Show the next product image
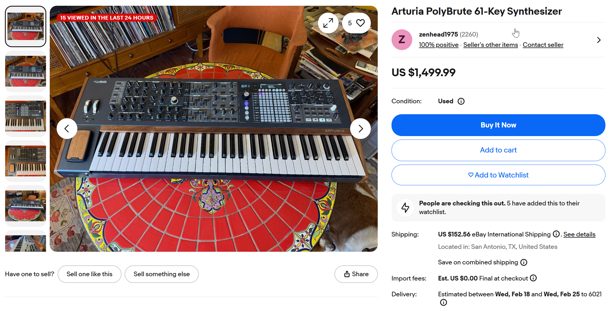610x311 pixels. point(360,129)
